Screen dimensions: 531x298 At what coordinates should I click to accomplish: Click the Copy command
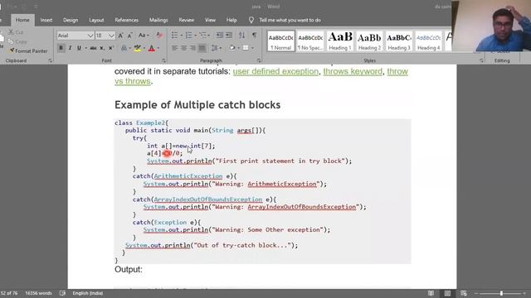(17, 41)
